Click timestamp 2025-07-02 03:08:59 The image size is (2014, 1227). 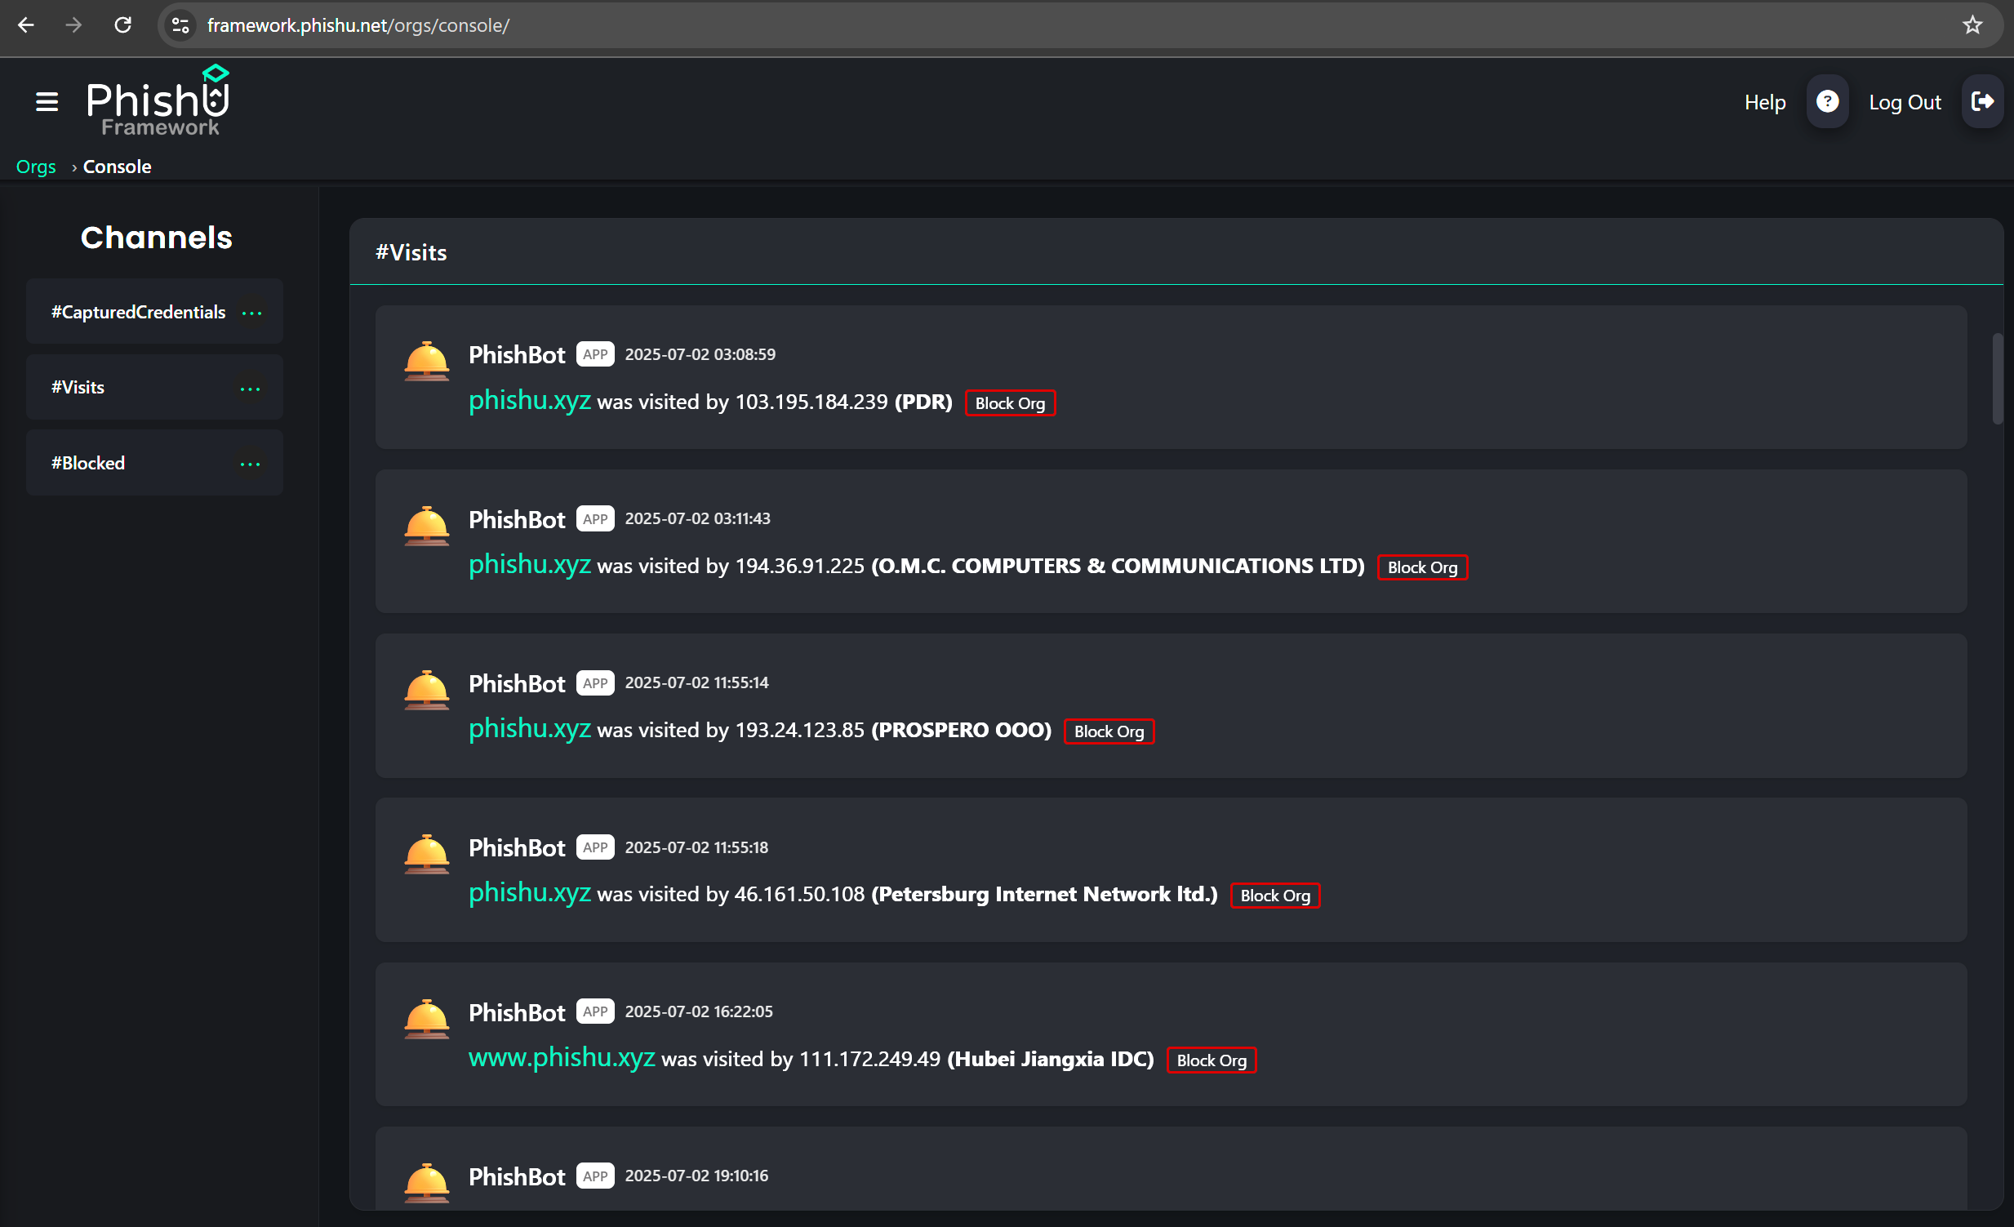700,354
